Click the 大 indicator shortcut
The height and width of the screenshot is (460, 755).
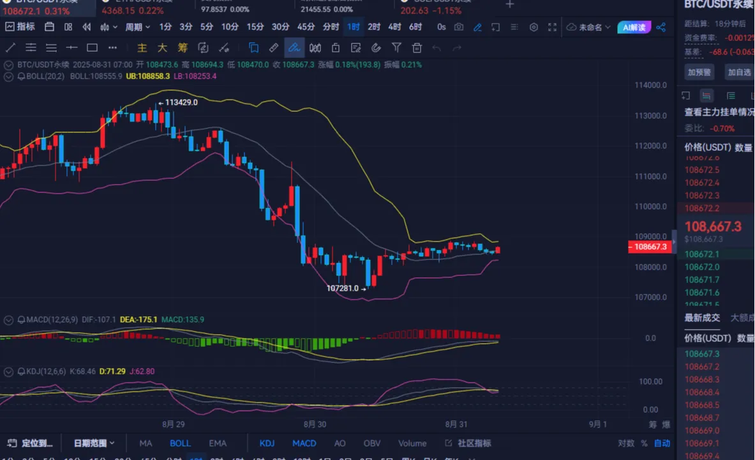pos(162,48)
